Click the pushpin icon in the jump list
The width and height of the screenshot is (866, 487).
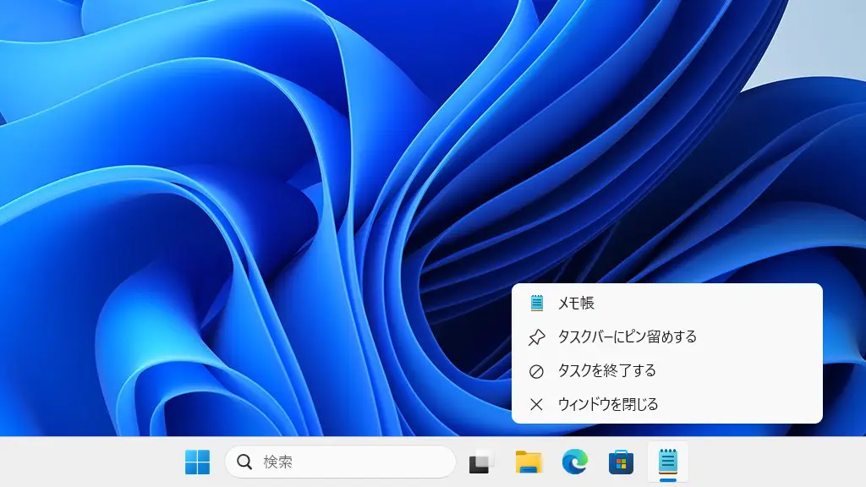tap(536, 337)
